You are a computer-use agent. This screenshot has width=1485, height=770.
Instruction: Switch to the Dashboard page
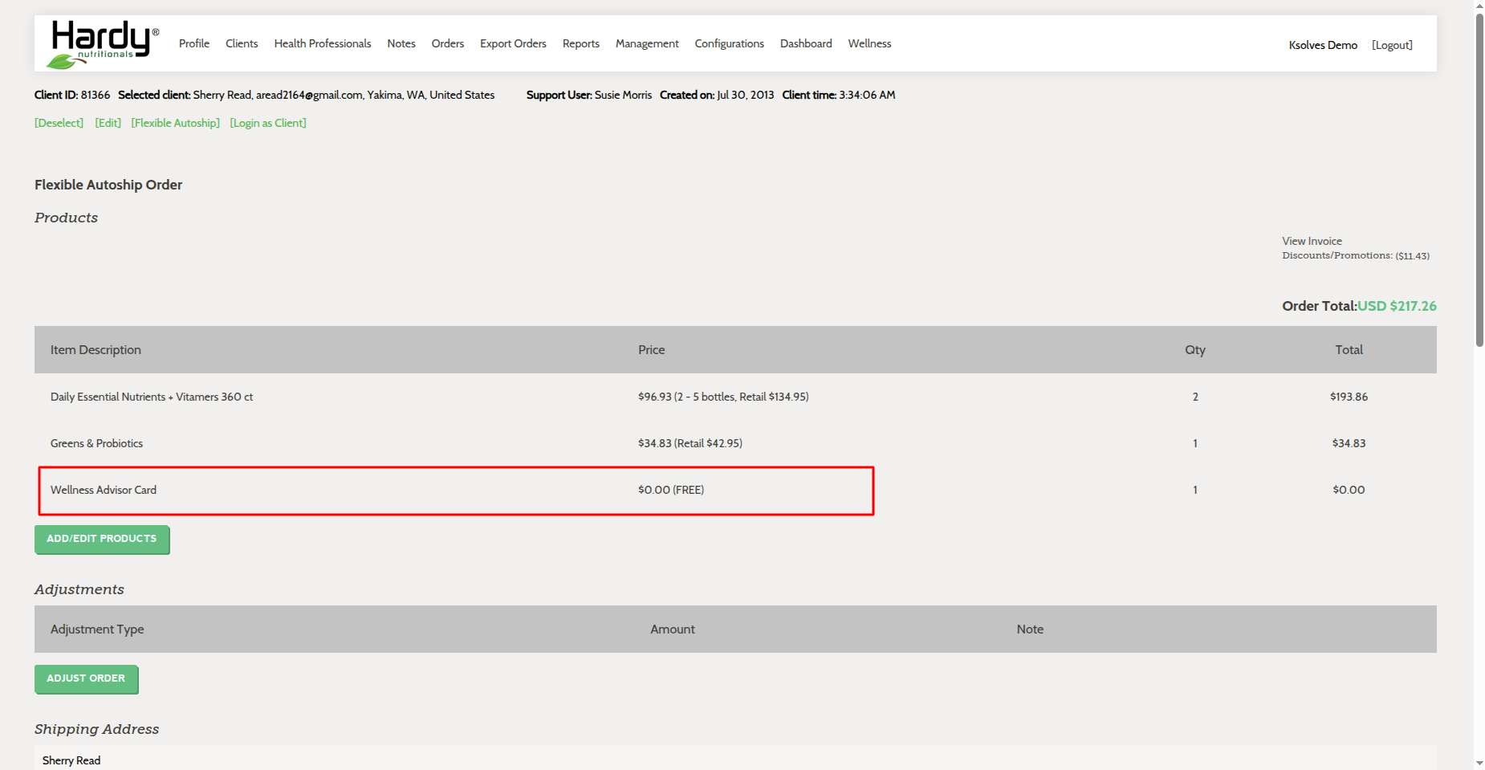coord(805,43)
